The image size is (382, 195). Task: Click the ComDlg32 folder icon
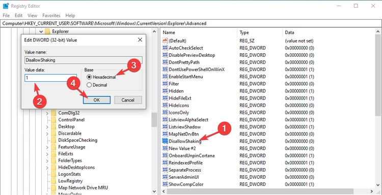tap(53, 113)
